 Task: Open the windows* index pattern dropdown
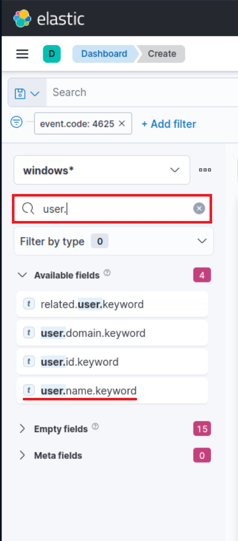102,170
